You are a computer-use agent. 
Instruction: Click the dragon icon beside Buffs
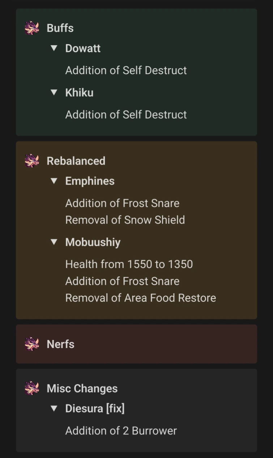[x=32, y=28]
